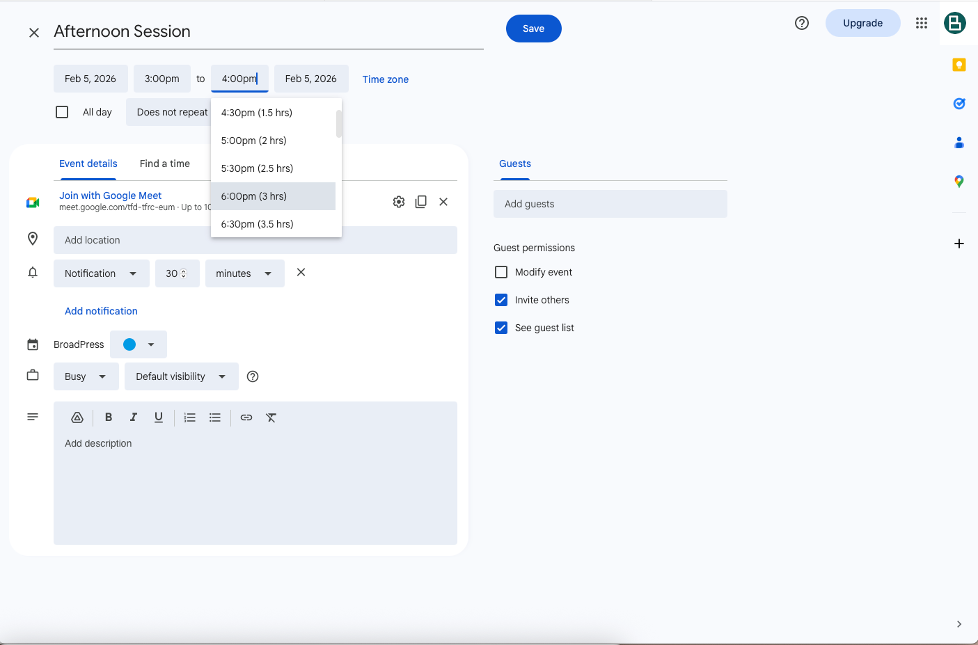Click Add notification link
The width and height of the screenshot is (978, 645).
point(101,311)
